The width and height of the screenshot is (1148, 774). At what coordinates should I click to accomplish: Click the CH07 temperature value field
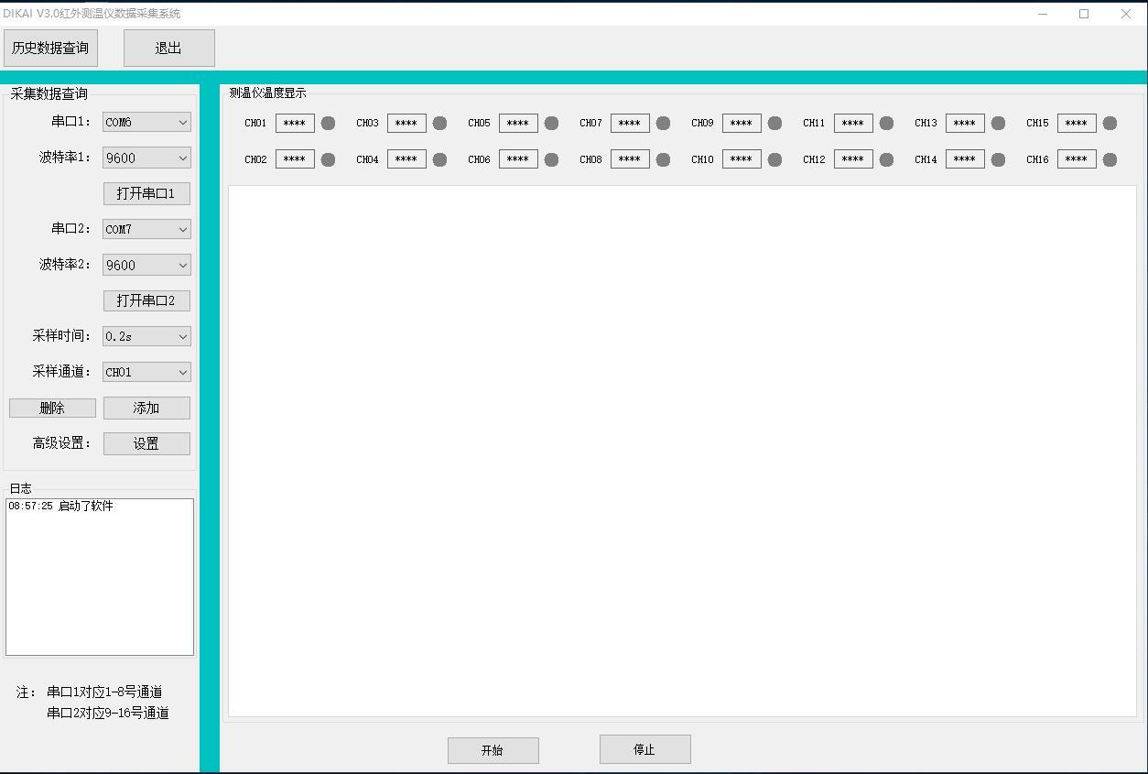[630, 123]
